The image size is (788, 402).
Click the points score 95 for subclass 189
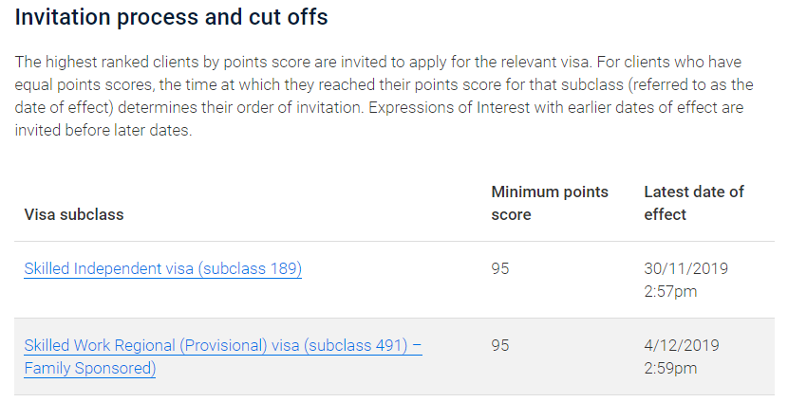(x=500, y=269)
